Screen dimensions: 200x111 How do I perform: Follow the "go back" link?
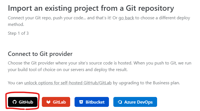[x=126, y=18]
